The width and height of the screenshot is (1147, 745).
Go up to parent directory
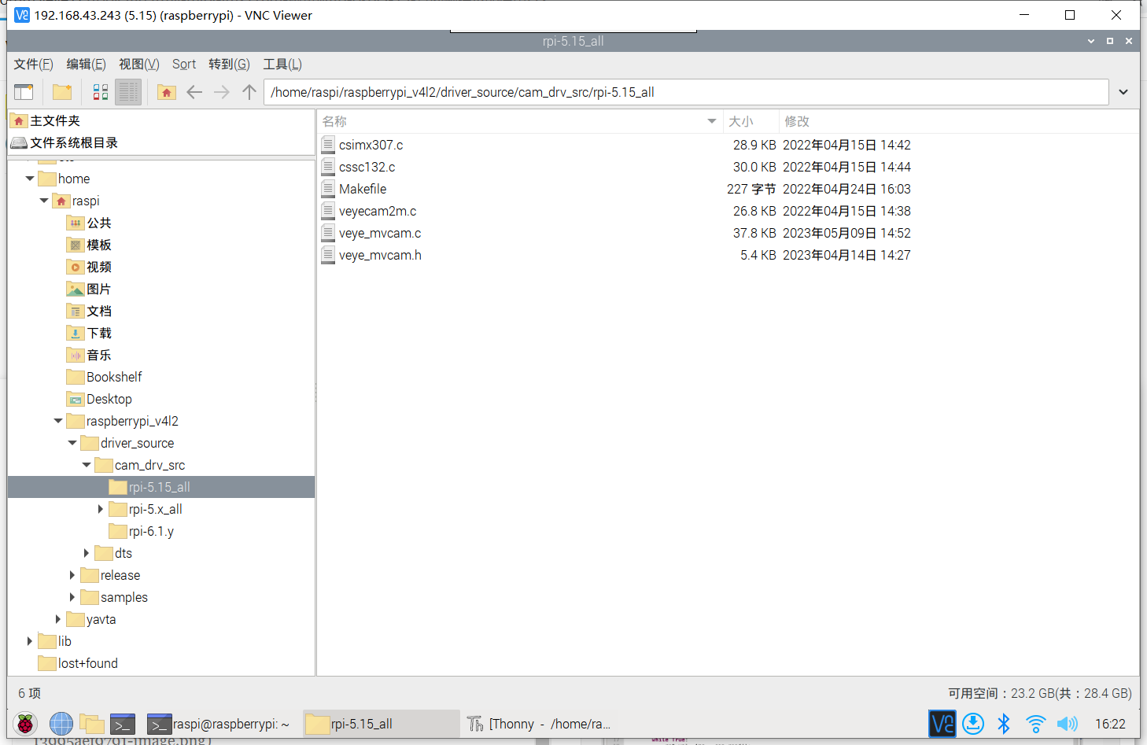click(249, 92)
